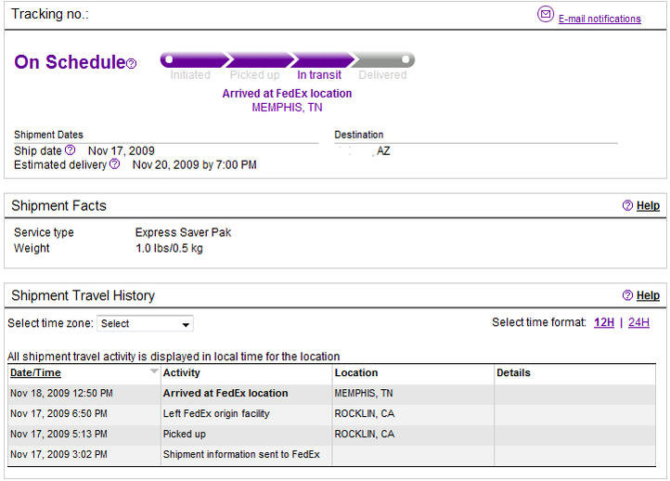Viewport: 670px width, 481px height.
Task: Open the E-mail notifications link
Action: click(599, 19)
